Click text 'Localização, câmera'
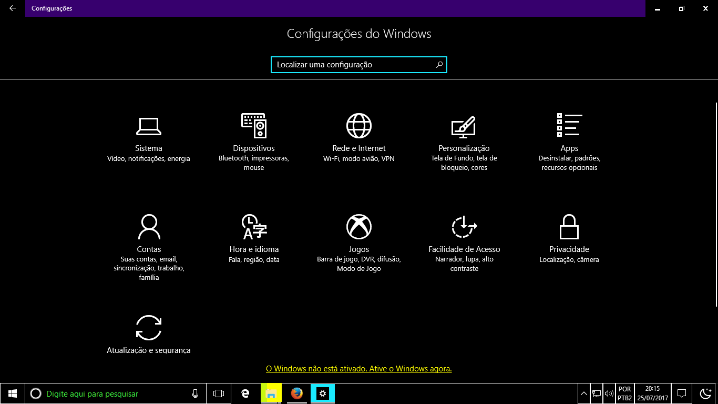The height and width of the screenshot is (404, 718). (569, 259)
